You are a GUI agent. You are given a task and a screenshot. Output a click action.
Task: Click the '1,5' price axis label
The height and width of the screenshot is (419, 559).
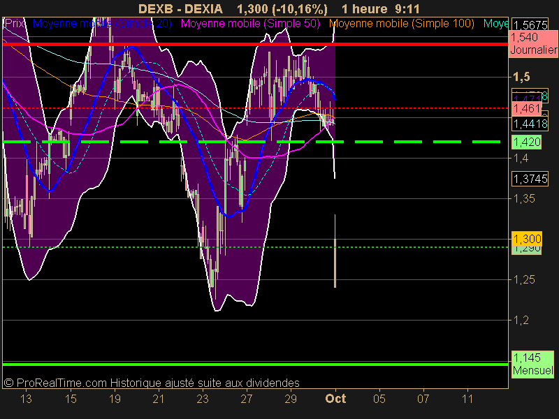[521, 77]
